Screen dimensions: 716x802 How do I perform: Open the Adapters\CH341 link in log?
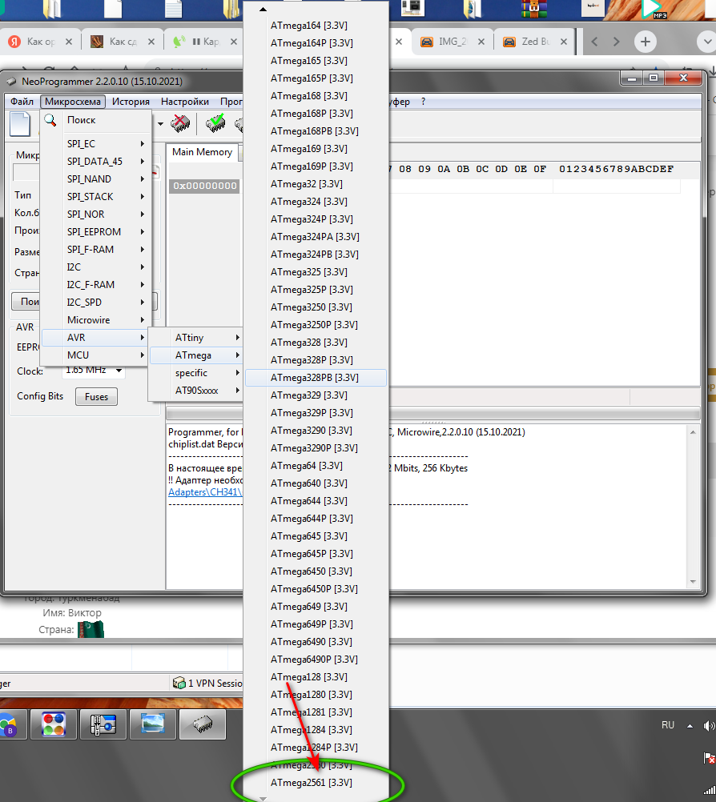[x=205, y=492]
